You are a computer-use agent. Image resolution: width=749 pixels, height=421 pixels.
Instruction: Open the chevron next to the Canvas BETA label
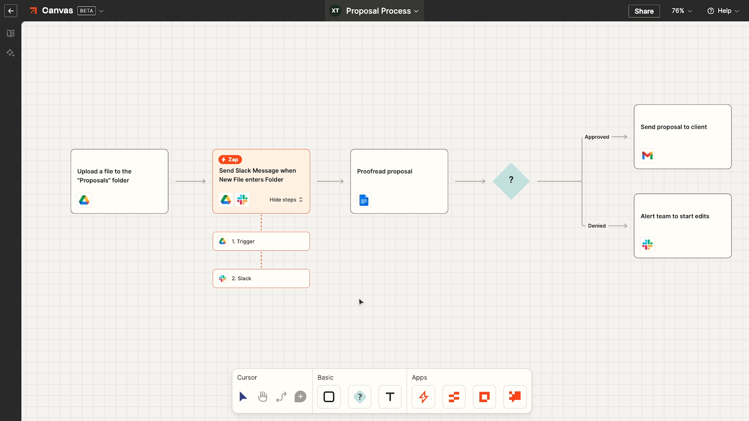[101, 11]
